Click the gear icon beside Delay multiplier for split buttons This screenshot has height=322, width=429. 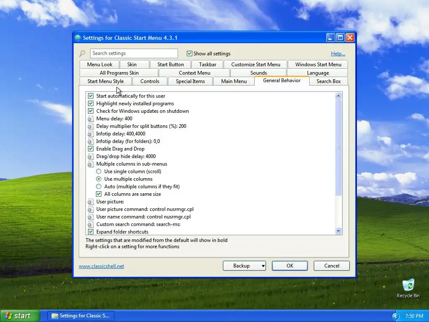(90, 126)
